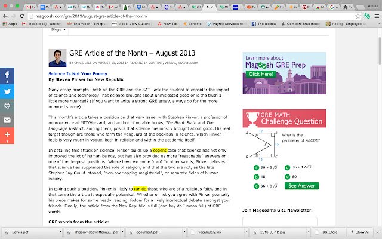Click the newsletter email input field
The width and height of the screenshot is (382, 239).
coord(280,222)
